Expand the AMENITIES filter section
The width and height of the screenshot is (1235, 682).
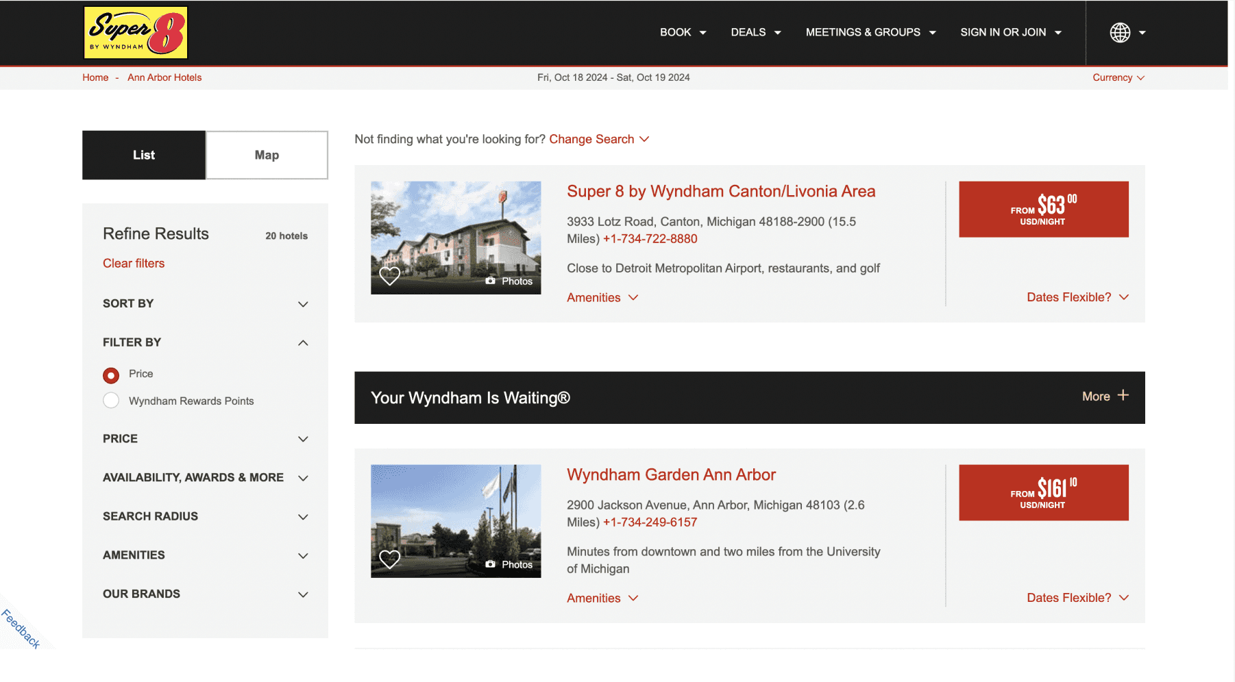click(x=206, y=555)
